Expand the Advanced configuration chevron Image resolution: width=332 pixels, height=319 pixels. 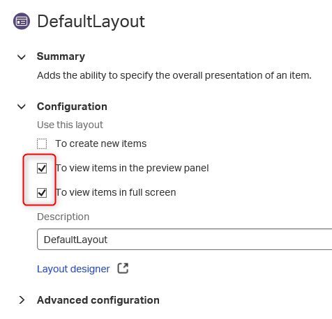(x=22, y=300)
